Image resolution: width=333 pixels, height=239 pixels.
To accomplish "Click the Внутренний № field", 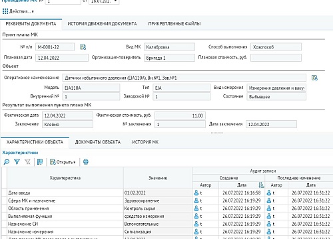I will [91, 96].
